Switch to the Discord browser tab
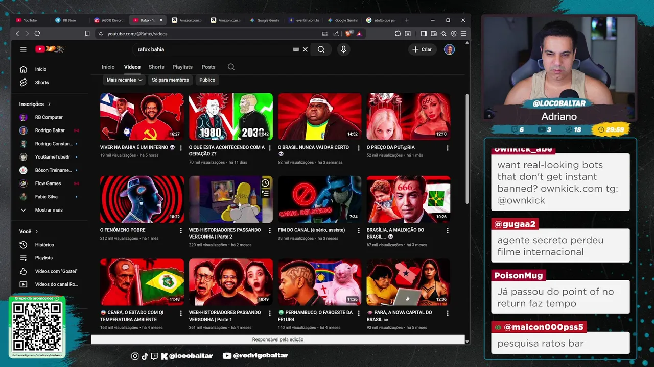654x367 pixels. click(x=109, y=20)
